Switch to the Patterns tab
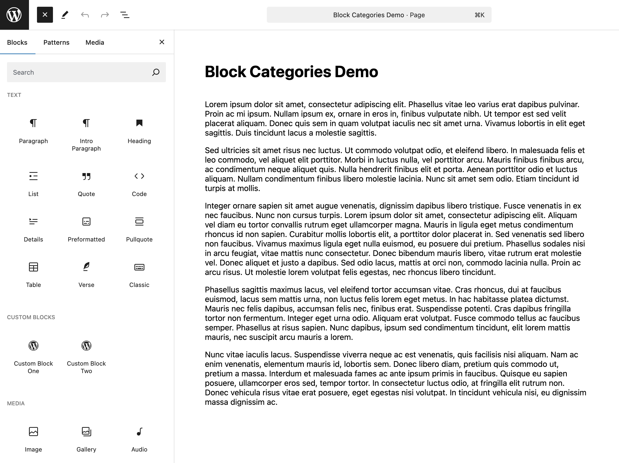The height and width of the screenshot is (463, 619). [x=56, y=42]
